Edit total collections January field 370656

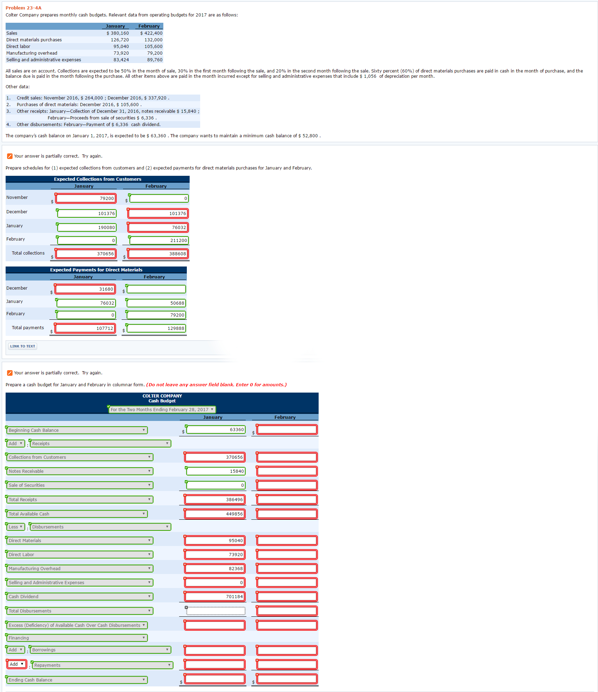click(86, 254)
